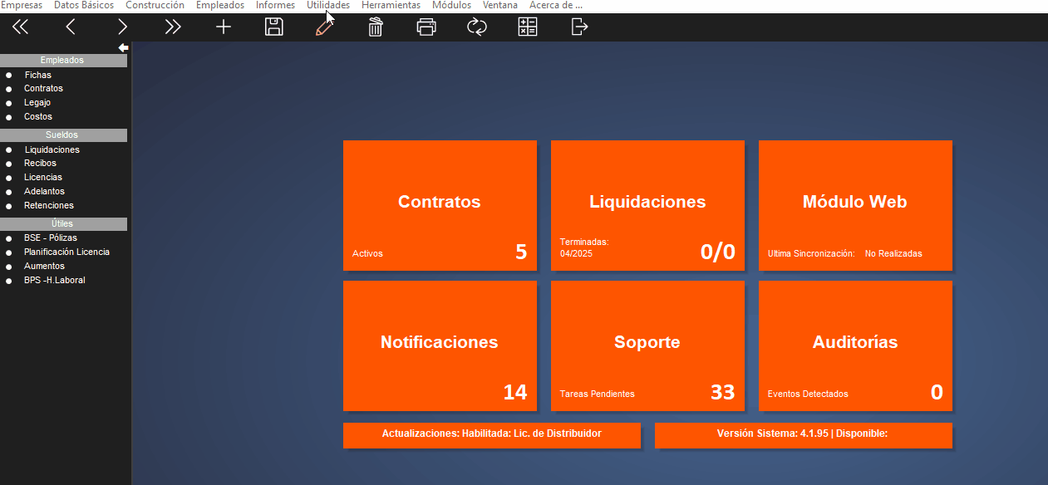Open the Utilidades menu
This screenshot has width=1048, height=485.
point(328,5)
